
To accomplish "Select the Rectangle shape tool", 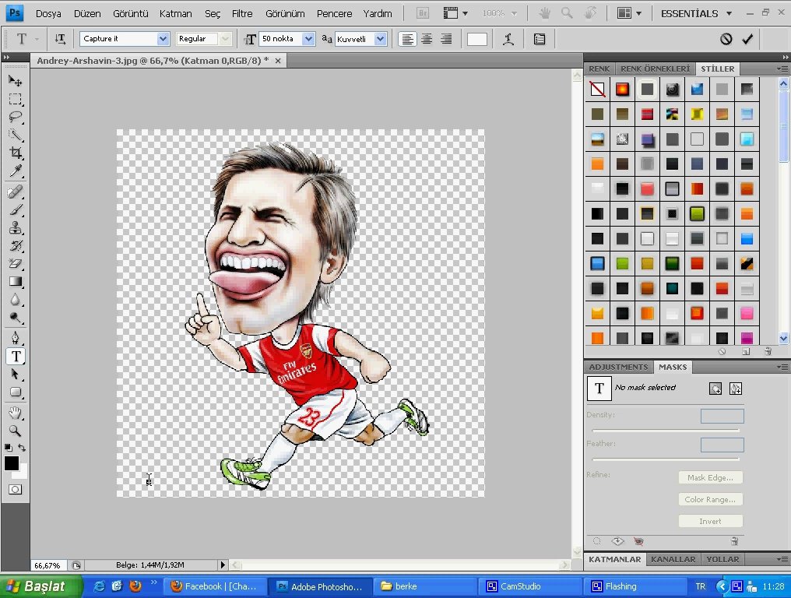I will [x=15, y=392].
